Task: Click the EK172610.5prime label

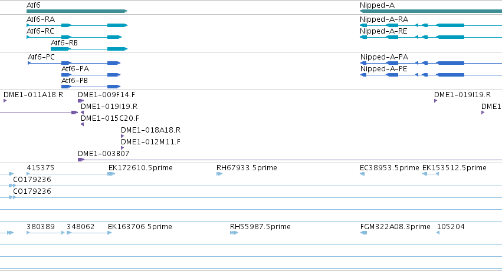Action: [x=140, y=168]
